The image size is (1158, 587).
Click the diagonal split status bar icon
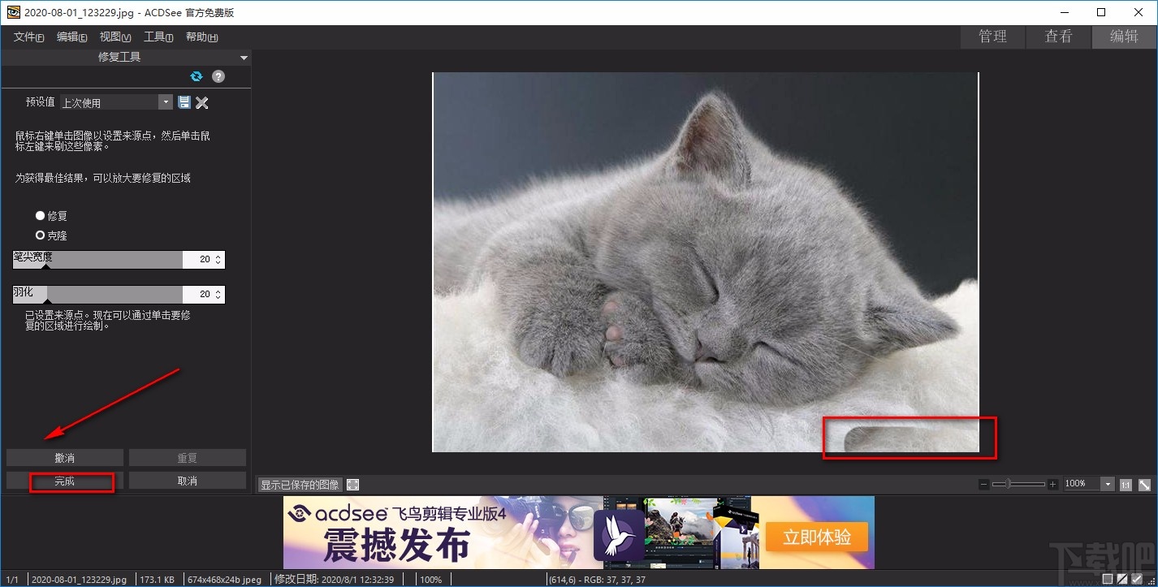(1121, 579)
